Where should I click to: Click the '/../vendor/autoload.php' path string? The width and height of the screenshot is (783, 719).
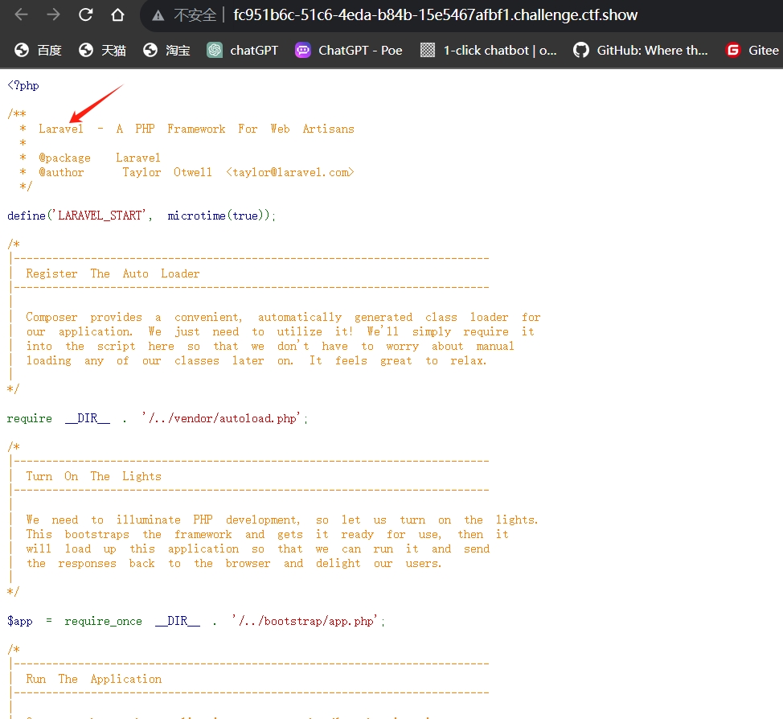[x=222, y=418]
